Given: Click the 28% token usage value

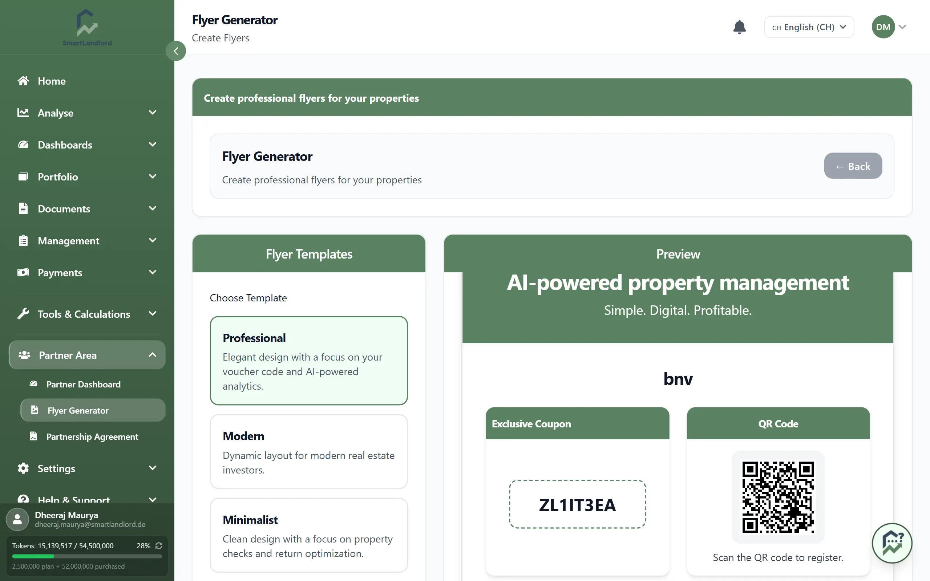Looking at the screenshot, I should (143, 546).
